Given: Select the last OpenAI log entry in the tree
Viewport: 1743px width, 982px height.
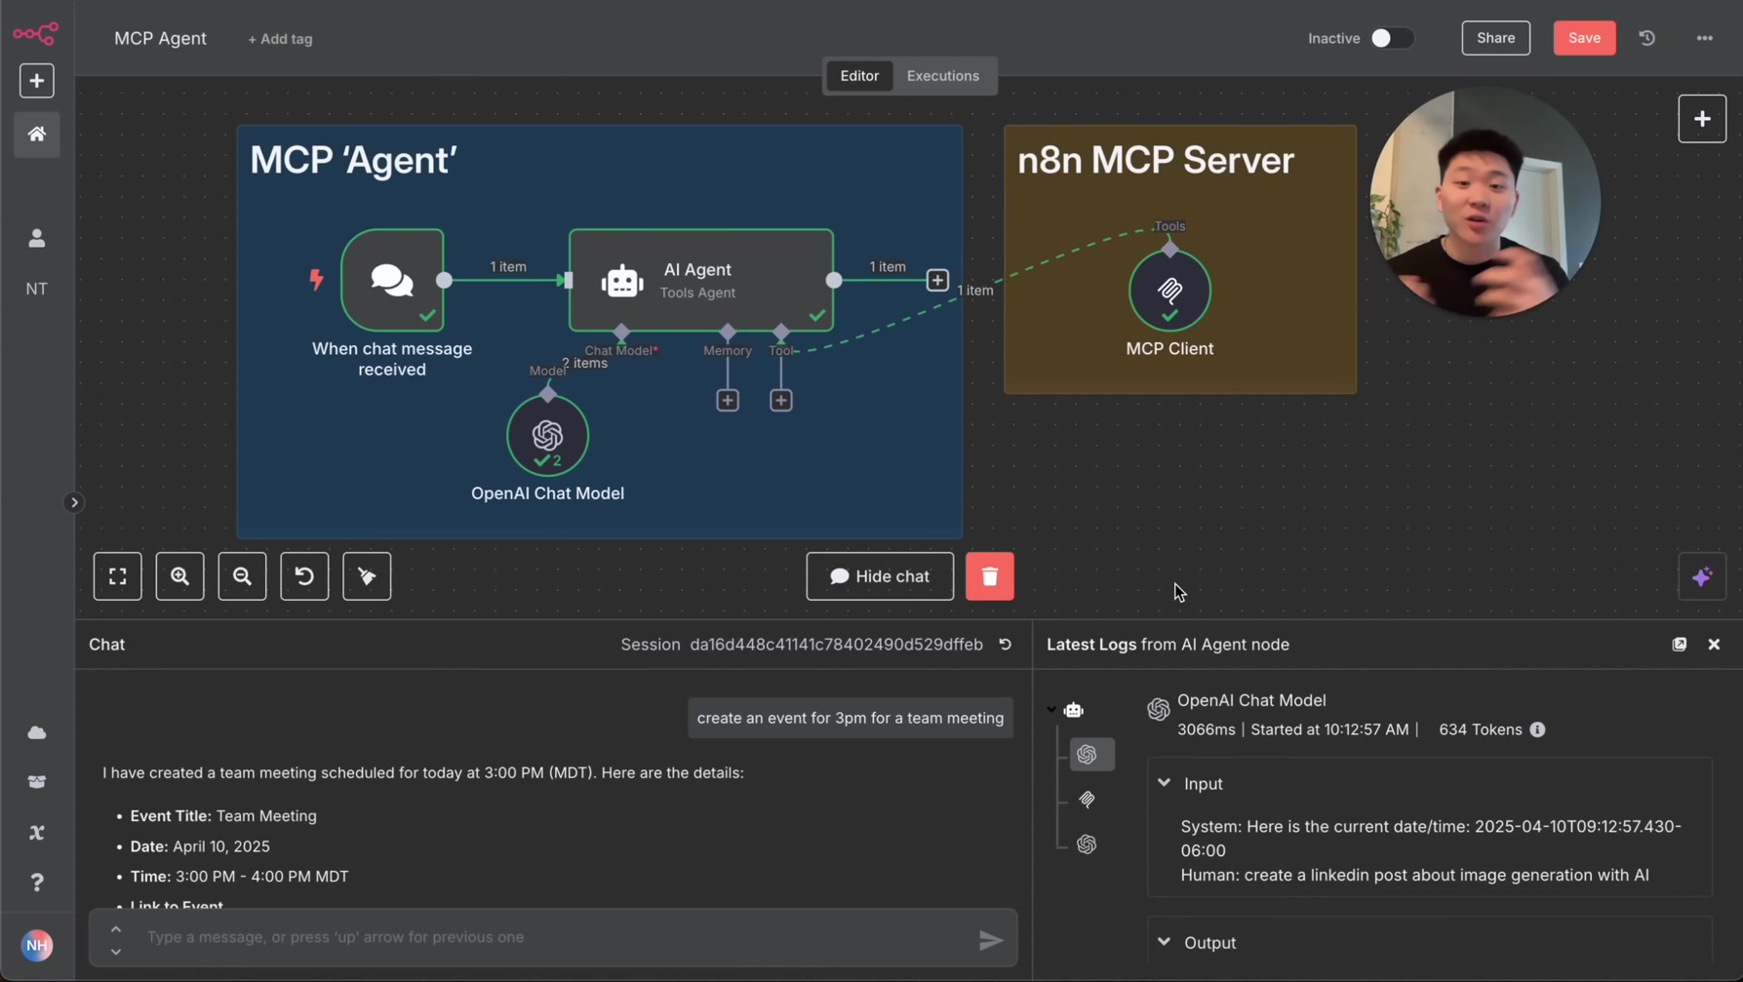Looking at the screenshot, I should click(x=1087, y=845).
